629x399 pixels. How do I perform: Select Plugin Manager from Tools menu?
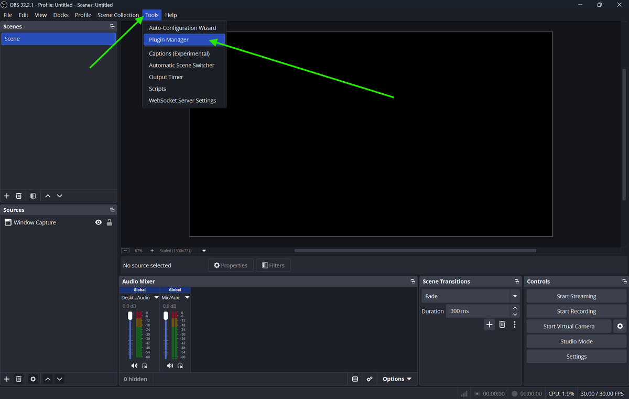point(184,39)
